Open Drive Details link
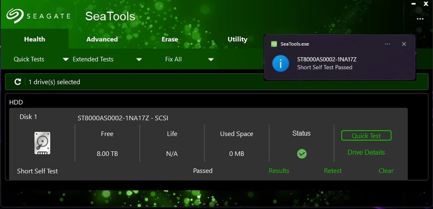The width and height of the screenshot is (433, 209). [x=366, y=152]
